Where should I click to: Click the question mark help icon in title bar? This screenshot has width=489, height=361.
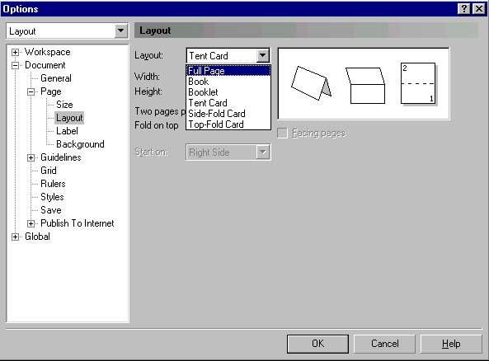point(463,9)
